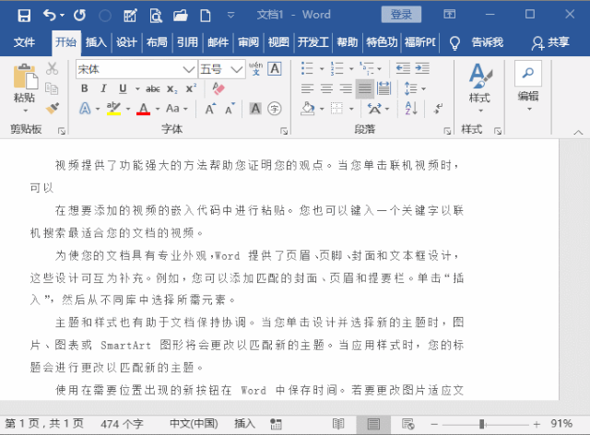Expand bullet list style dropdown
Viewport: 590px width, 435px height.
point(322,69)
